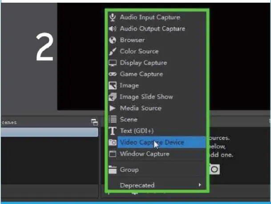The width and height of the screenshot is (271, 204).
Task: Choose Image Slide Show entry
Action: [157, 97]
